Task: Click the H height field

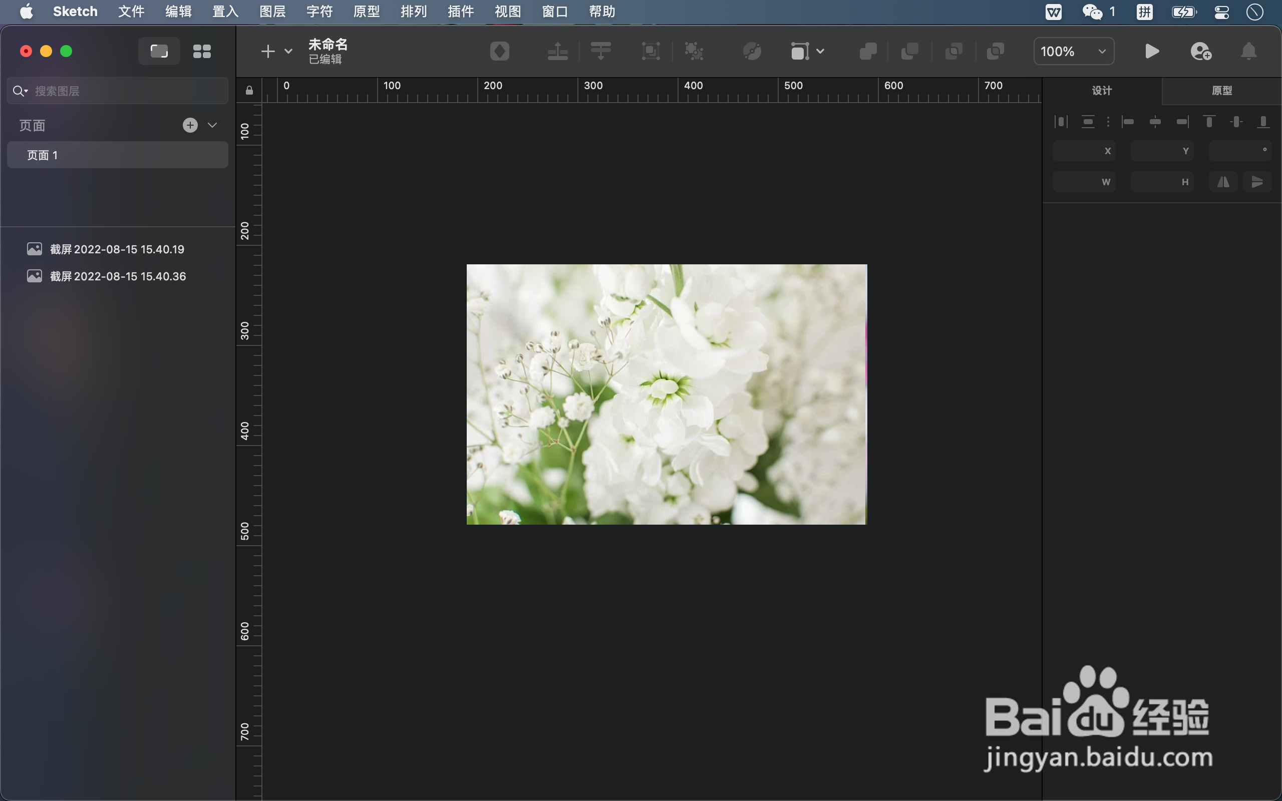Action: click(x=1162, y=182)
